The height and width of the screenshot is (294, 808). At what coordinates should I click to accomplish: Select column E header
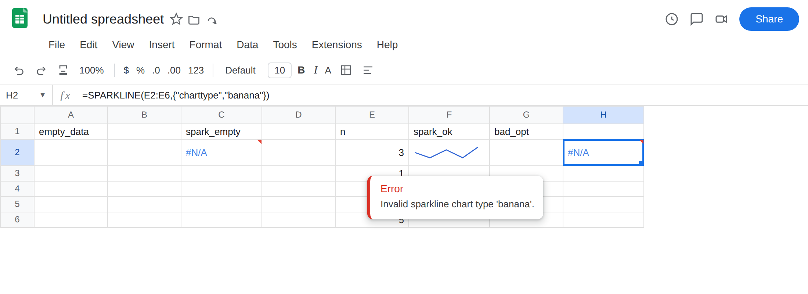(x=372, y=115)
